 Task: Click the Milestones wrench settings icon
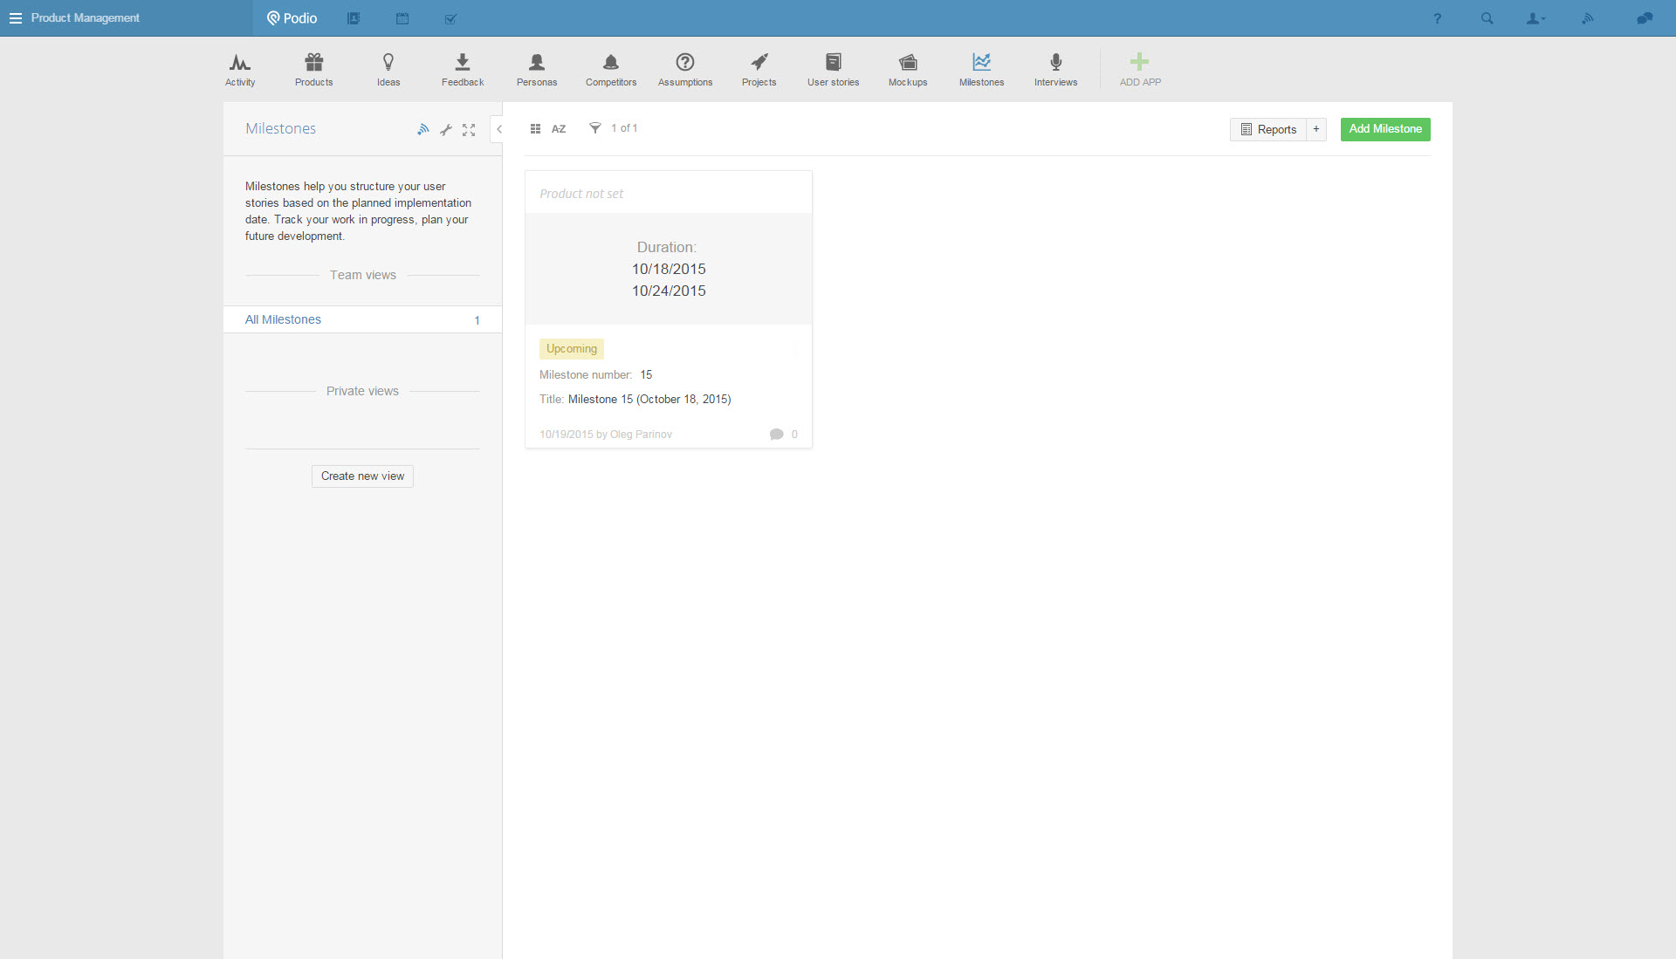click(x=446, y=130)
